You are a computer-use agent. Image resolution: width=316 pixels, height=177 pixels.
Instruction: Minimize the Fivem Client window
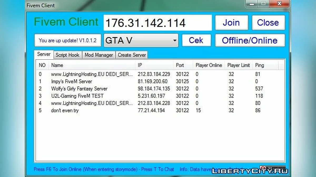(x=252, y=4)
